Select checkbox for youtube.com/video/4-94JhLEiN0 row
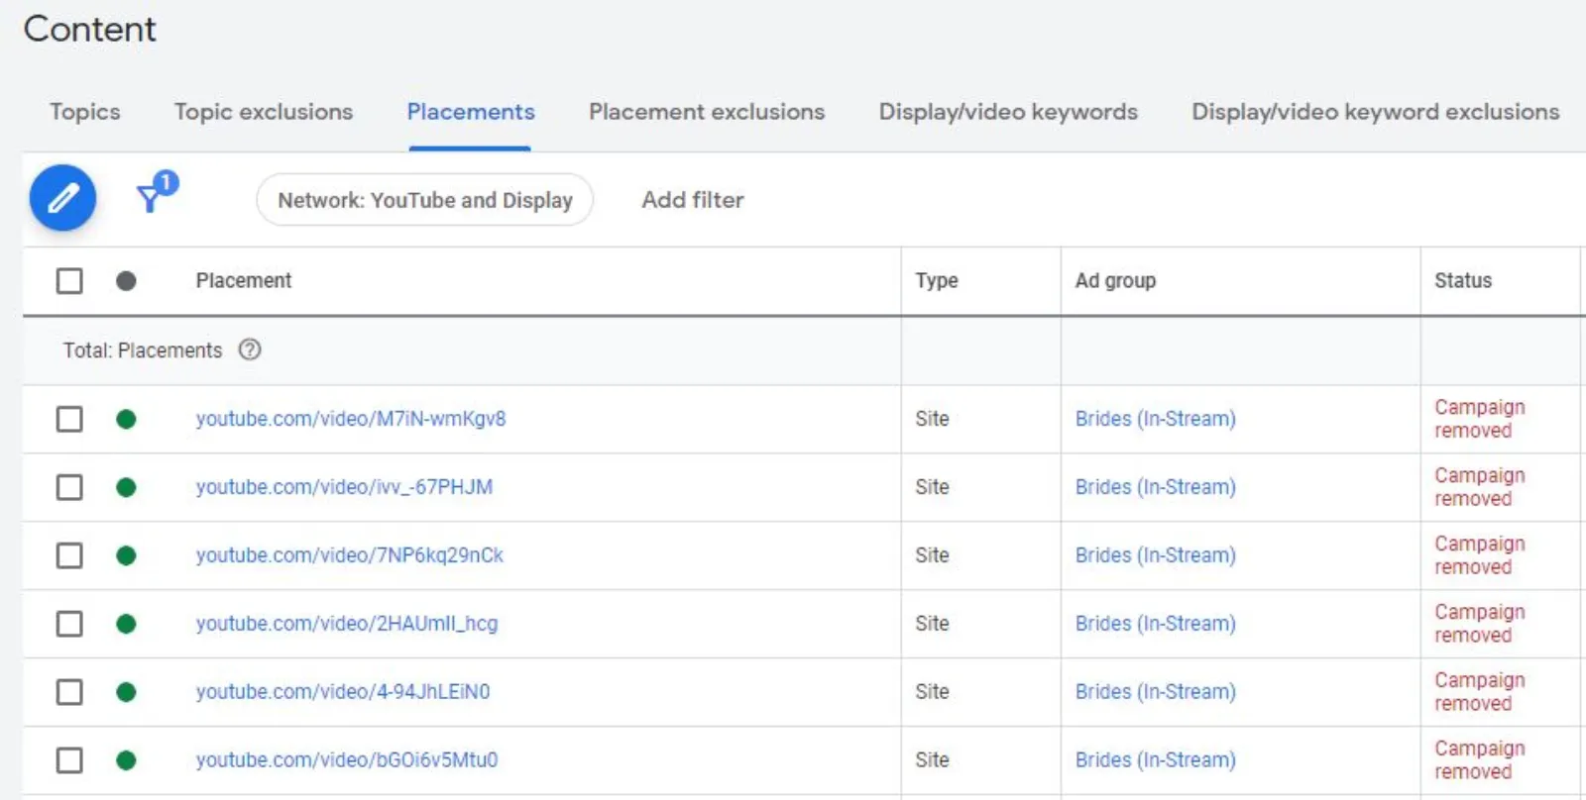 (69, 692)
